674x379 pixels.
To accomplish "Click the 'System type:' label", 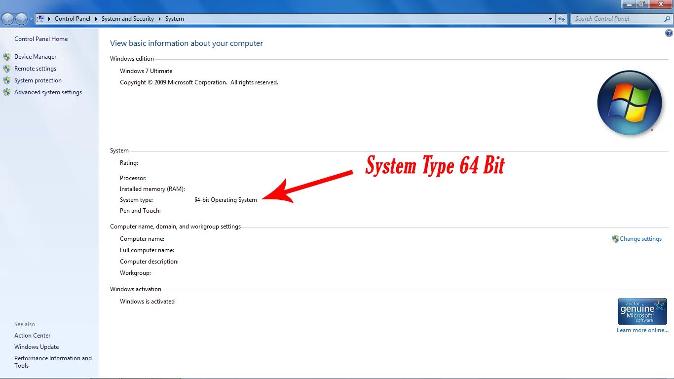I will tap(136, 200).
